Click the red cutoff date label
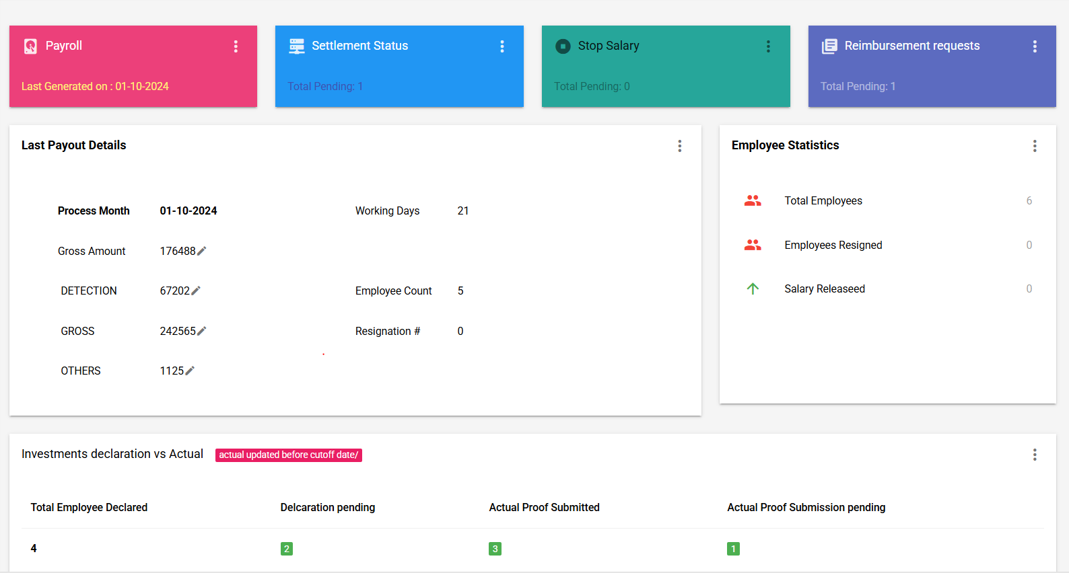This screenshot has width=1069, height=573. click(x=288, y=455)
